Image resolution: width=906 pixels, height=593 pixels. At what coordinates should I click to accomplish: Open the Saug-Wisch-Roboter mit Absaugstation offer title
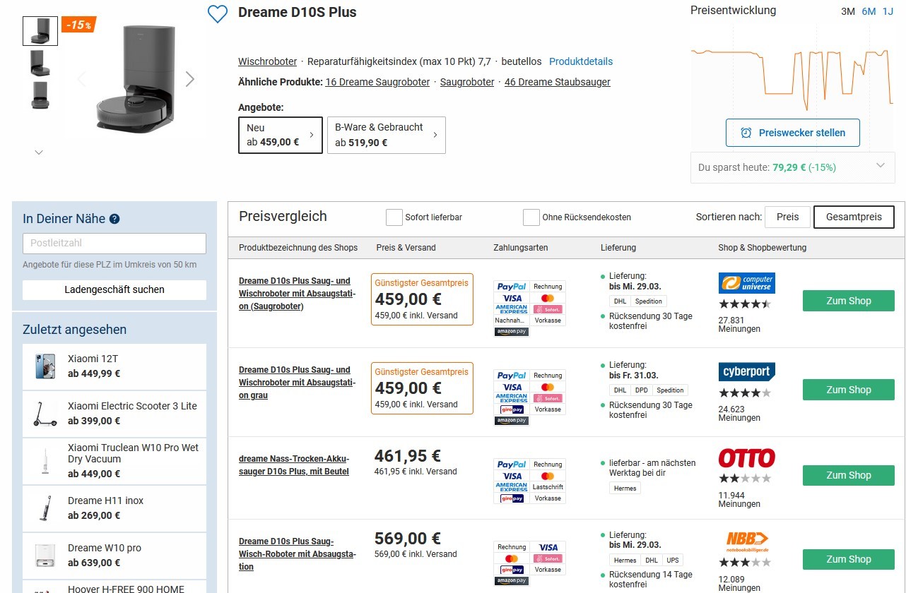[297, 554]
